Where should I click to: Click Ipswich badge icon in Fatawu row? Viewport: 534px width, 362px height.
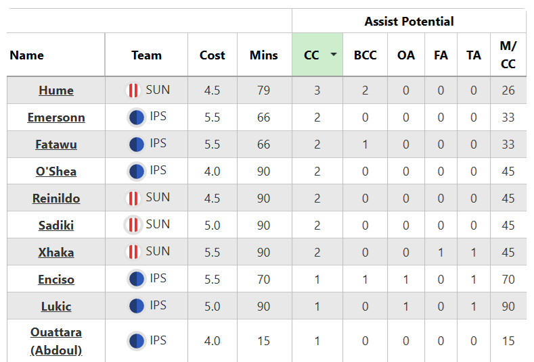click(137, 145)
